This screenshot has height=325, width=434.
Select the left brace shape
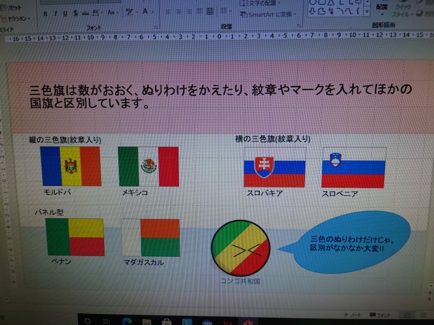coord(358,11)
